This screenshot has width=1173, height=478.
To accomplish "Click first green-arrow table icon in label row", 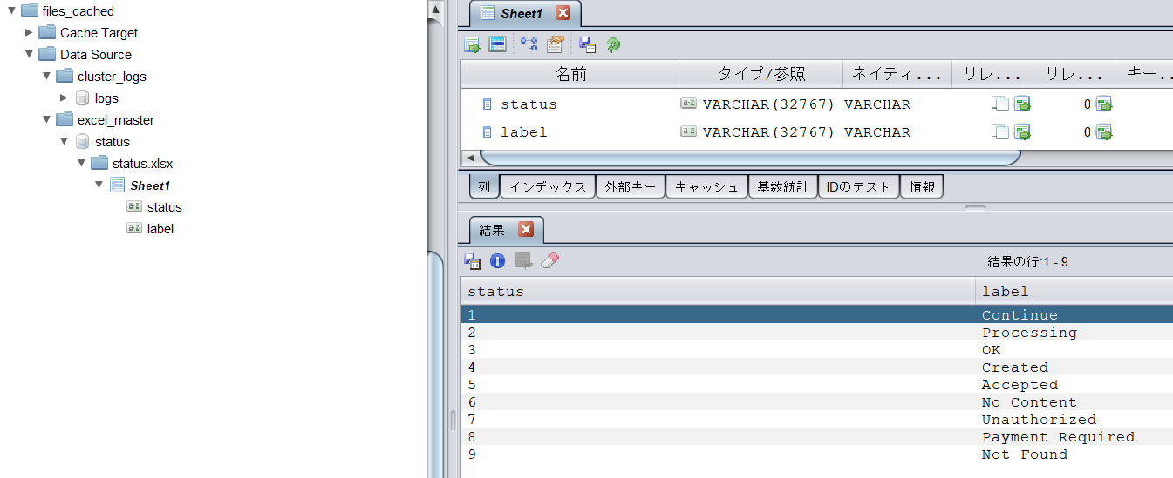I will pos(1022,132).
